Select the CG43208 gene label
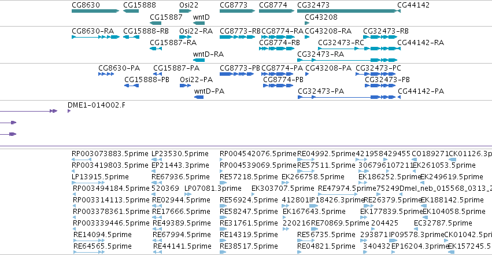Screen dimensions: 492x255 321,17
